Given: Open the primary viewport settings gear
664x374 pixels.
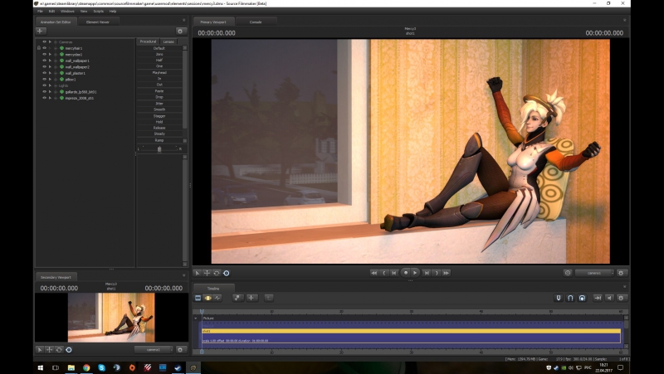Looking at the screenshot, I should pos(622,272).
